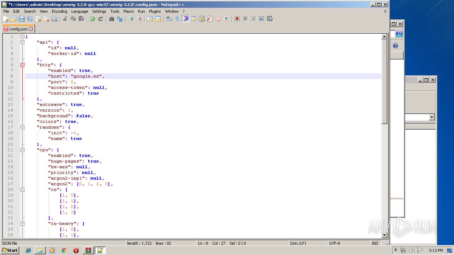Toggle the Document Map panel icon
This screenshot has width=454, height=255.
tap(201, 19)
